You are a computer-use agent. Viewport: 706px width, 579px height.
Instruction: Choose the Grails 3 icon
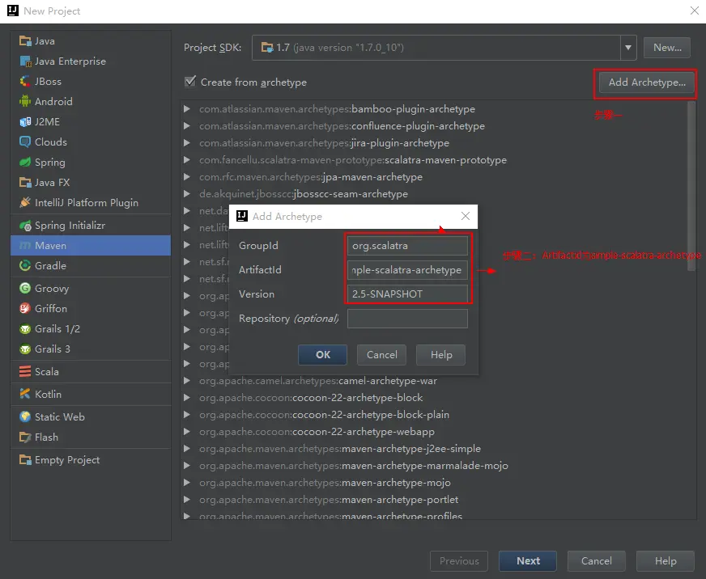point(25,349)
